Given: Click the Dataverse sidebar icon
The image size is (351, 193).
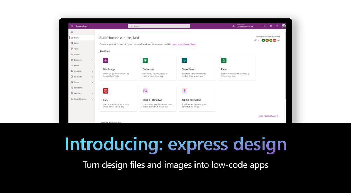Looking at the screenshot, I should pyautogui.click(x=72, y=60).
